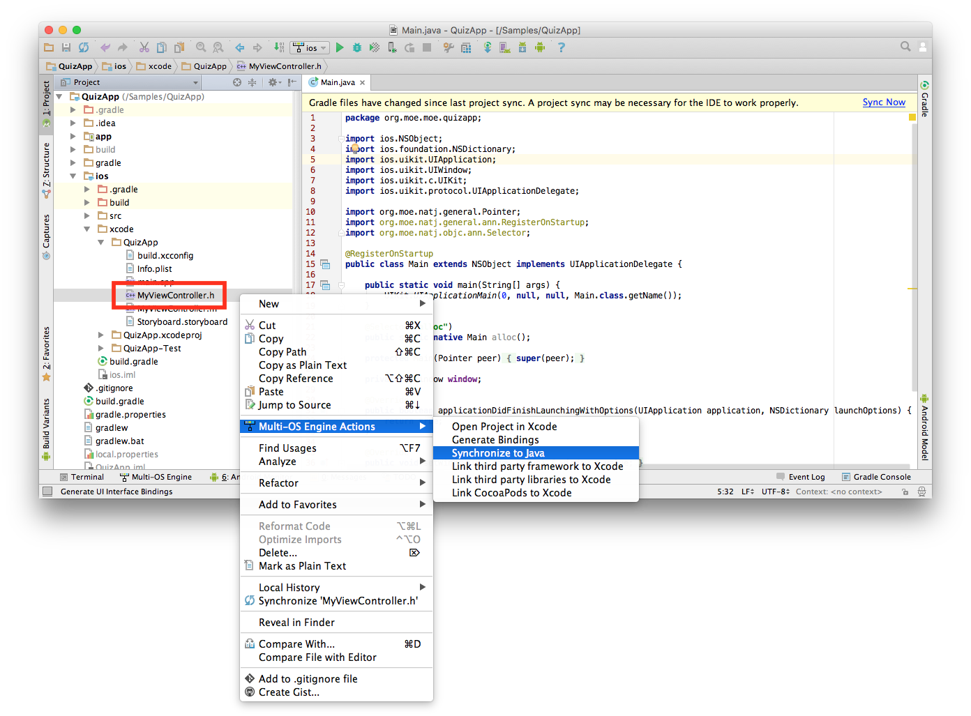
Task: Choose Open Project in Xcode
Action: (x=536, y=427)
